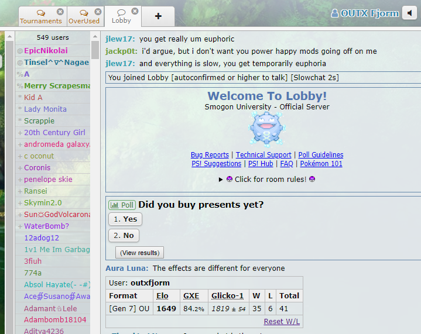Screen dimensions: 421x334
Task: Expand the Click for room rules section
Action: (267, 179)
